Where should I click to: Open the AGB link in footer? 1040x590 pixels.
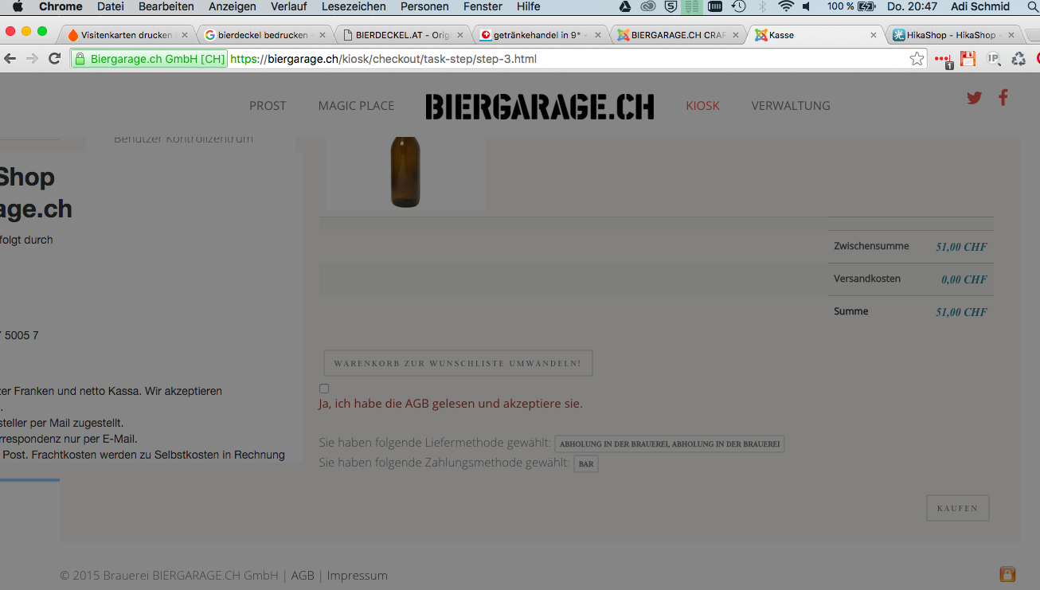click(x=303, y=575)
